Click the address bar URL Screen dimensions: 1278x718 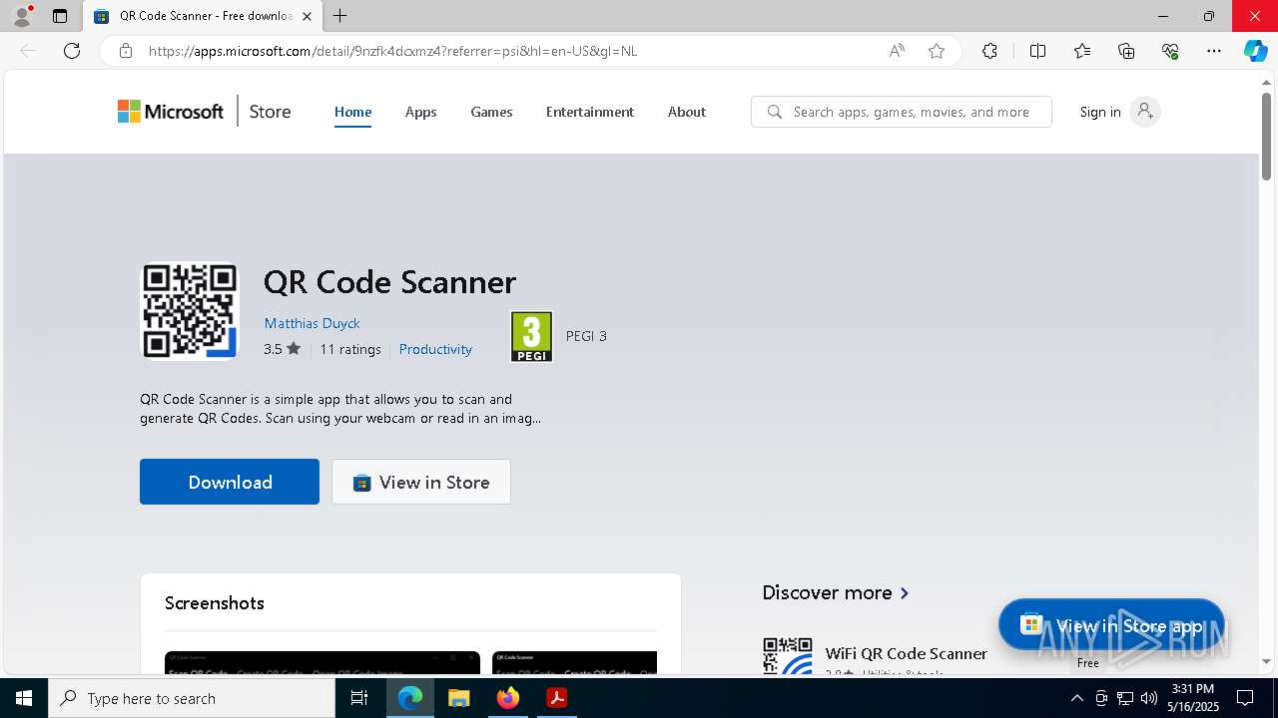tap(392, 51)
